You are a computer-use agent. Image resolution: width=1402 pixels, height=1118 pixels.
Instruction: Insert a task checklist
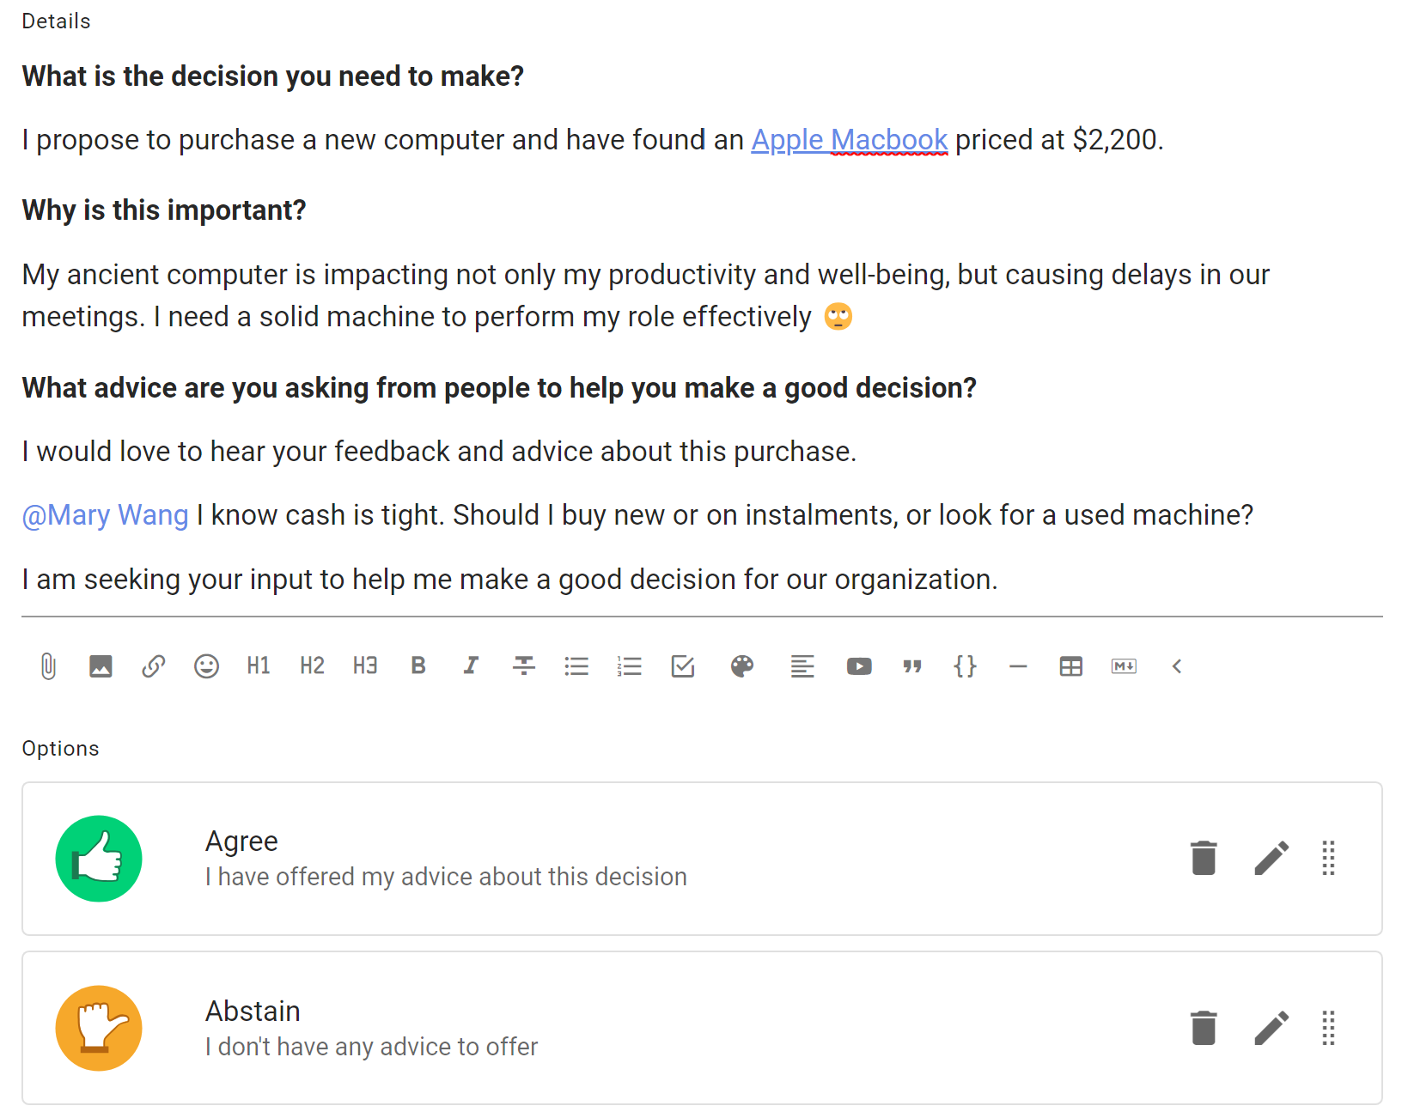pyautogui.click(x=683, y=666)
